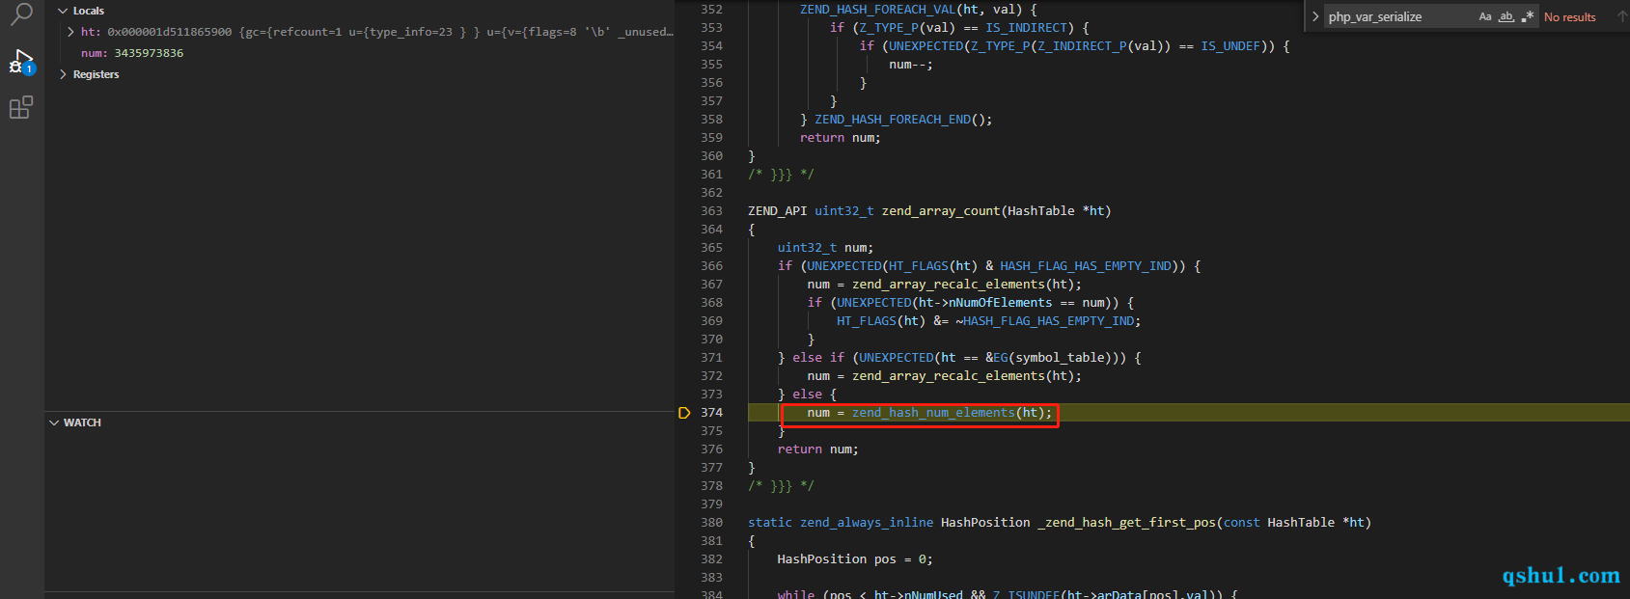Open the Extensions view

(21, 107)
